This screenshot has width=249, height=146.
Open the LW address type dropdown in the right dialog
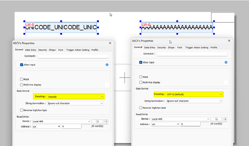tap(165, 124)
